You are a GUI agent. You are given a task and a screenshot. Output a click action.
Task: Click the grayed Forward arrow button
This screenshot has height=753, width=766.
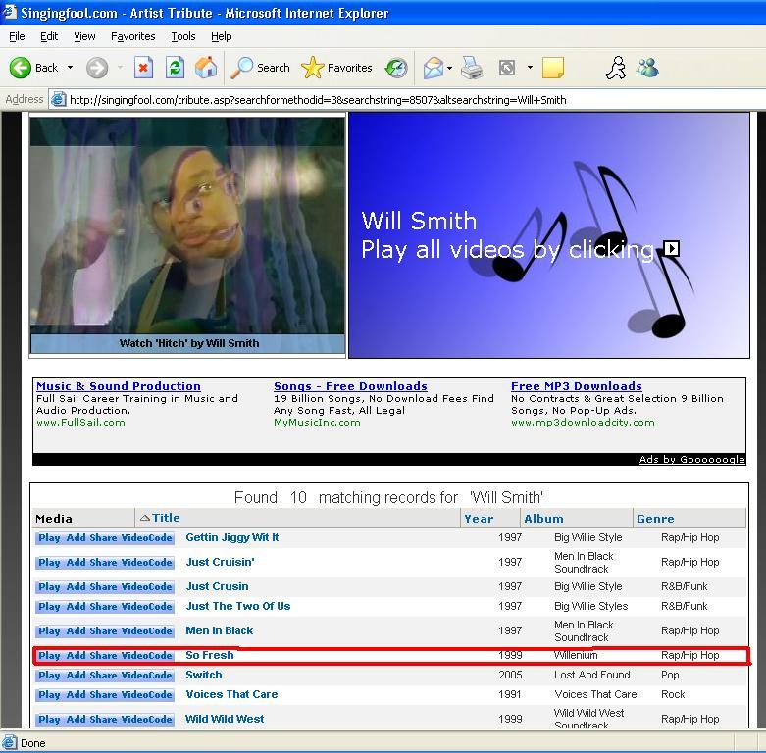click(x=97, y=68)
